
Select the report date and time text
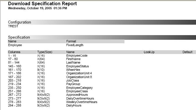[38, 8]
